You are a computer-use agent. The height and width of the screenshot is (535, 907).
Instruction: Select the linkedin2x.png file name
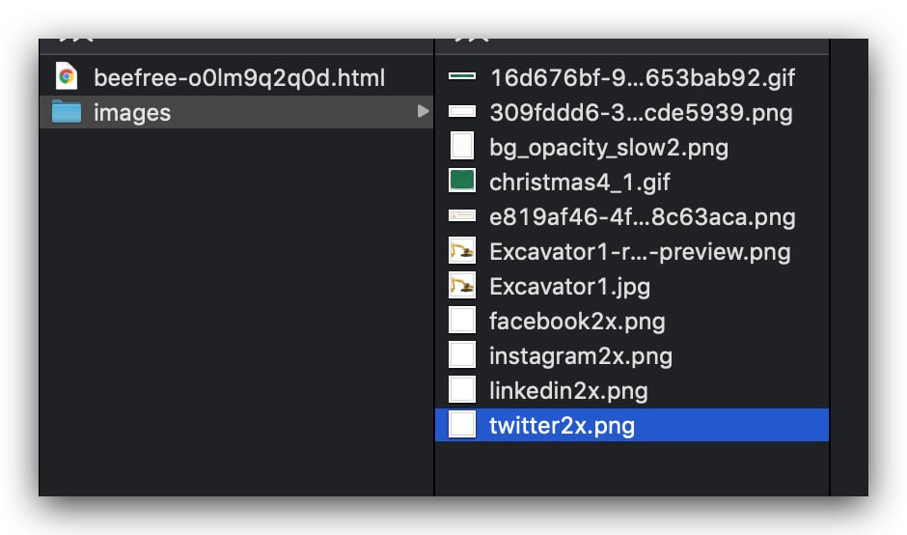point(567,390)
